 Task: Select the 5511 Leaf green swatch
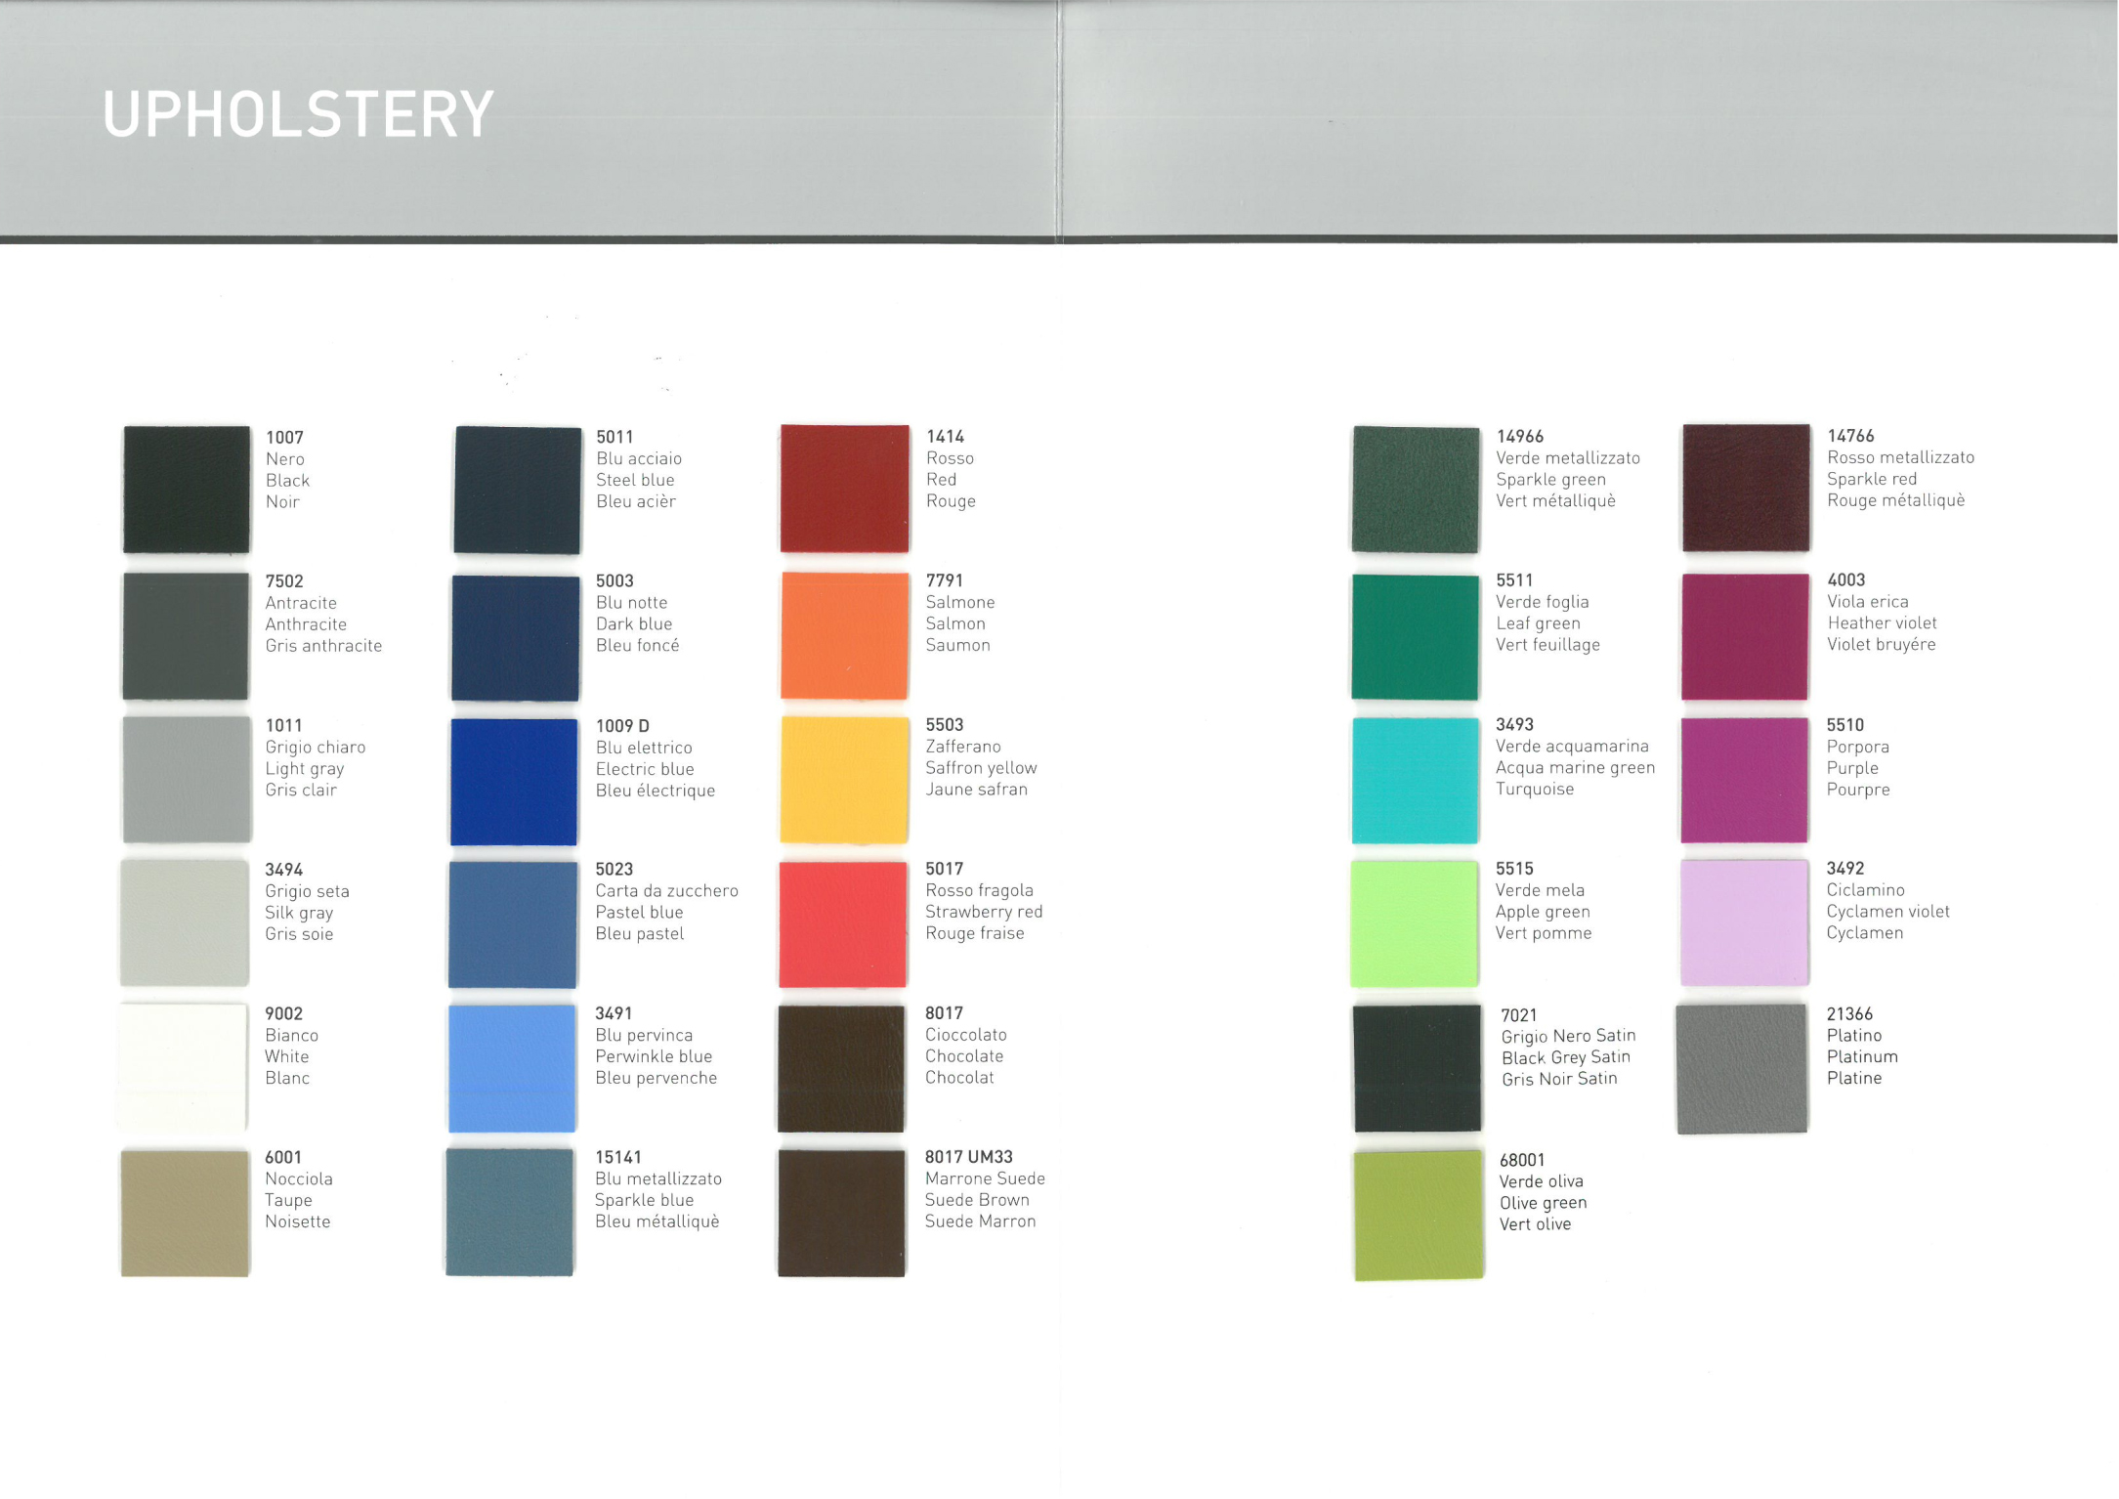pyautogui.click(x=1416, y=637)
